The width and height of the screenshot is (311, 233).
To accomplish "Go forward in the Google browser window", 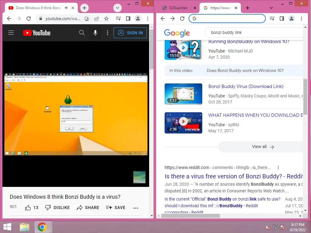I will [x=173, y=19].
